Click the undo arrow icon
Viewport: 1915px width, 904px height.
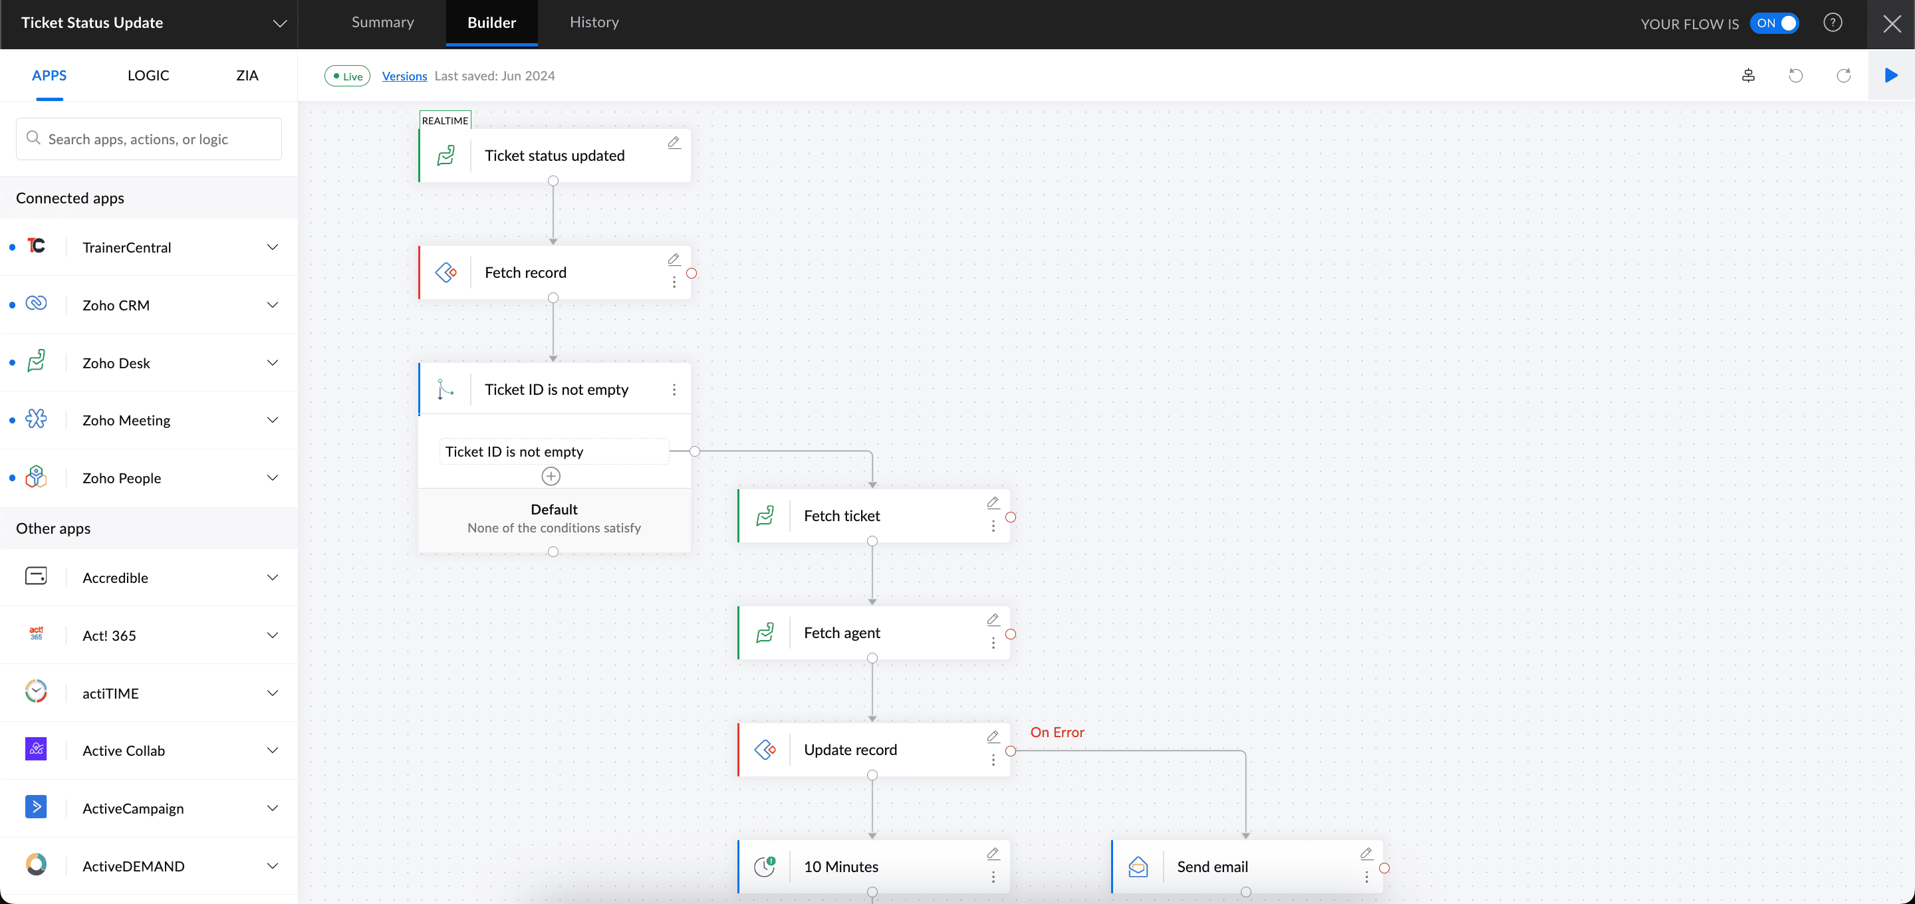(1795, 75)
